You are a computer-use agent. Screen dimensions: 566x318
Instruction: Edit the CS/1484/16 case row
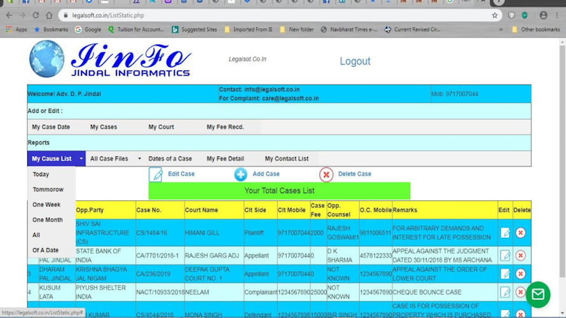pyautogui.click(x=505, y=233)
